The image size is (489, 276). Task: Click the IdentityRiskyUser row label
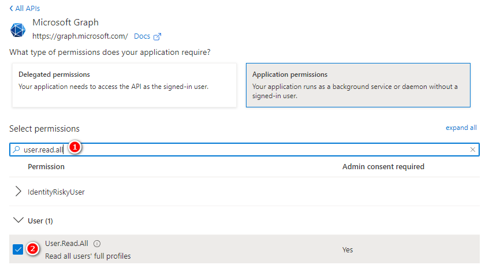coord(56,192)
